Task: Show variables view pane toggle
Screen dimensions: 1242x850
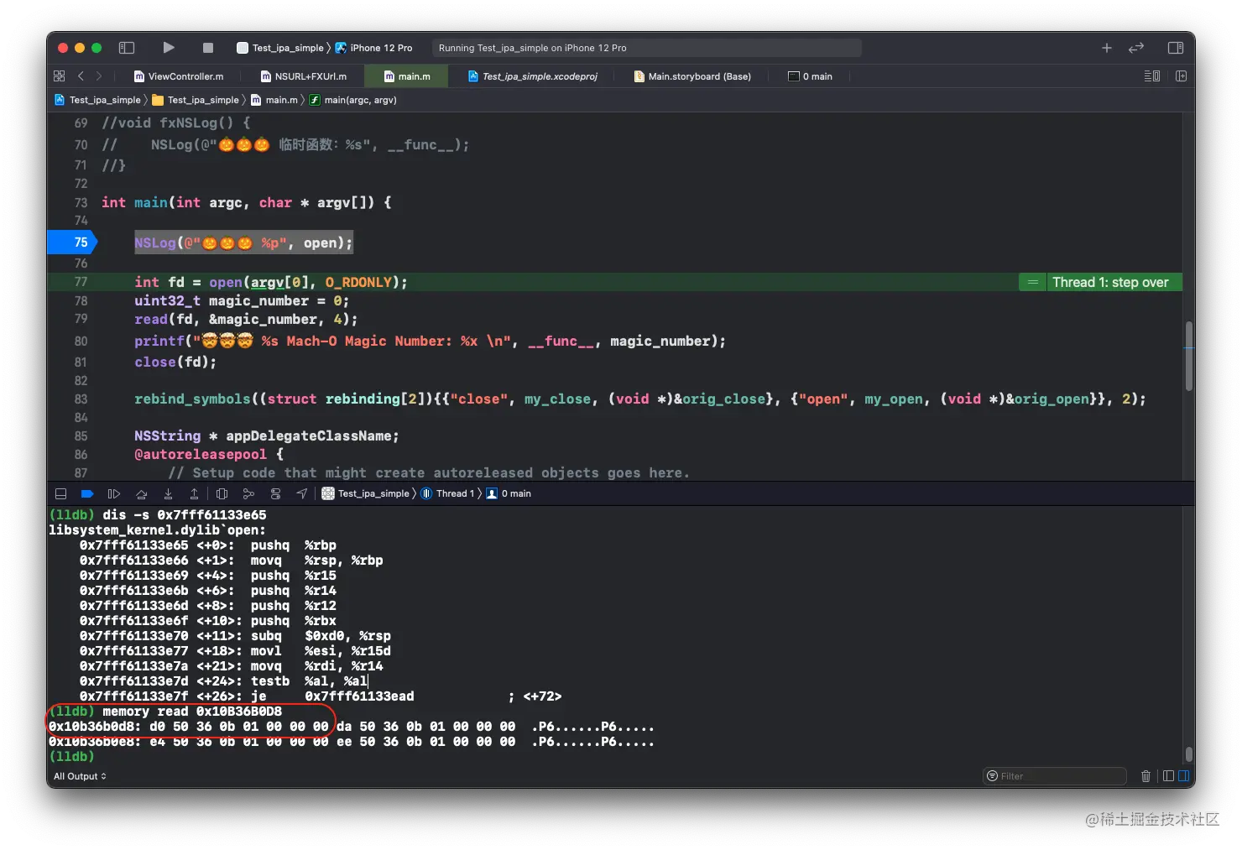Action: click(1168, 776)
